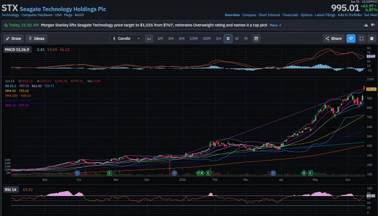Click the earnings E marker before Nov
Viewport: 378px width, 216px height.
coord(110,173)
